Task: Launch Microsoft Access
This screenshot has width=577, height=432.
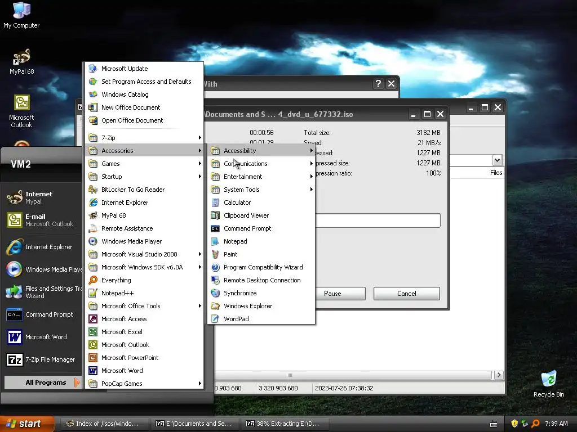Action: 144,319
